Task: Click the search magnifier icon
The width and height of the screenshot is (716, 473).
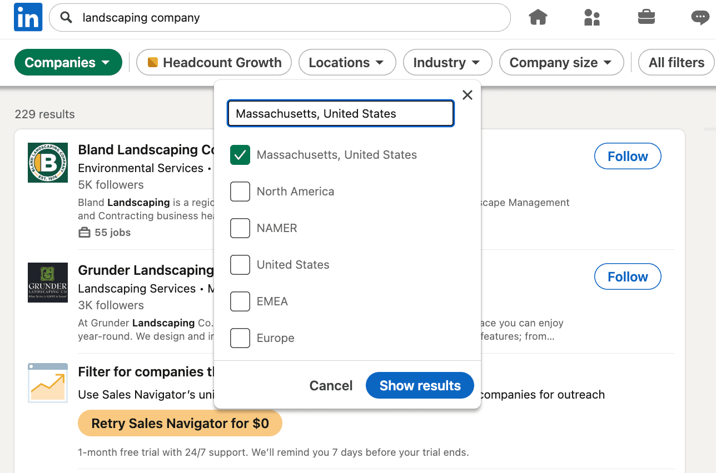Action: coord(65,17)
